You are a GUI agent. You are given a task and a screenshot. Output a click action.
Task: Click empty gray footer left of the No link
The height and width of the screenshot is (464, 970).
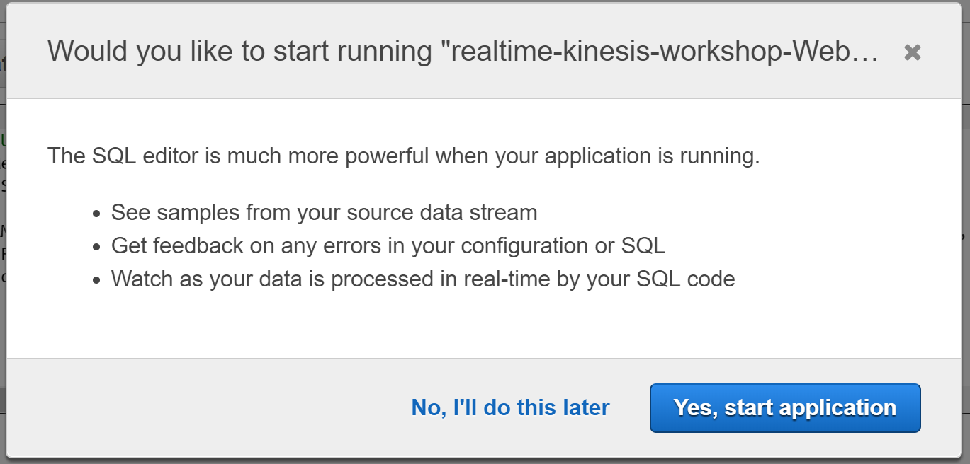[x=205, y=408]
